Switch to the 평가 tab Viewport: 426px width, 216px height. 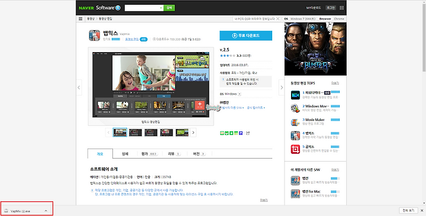point(149,154)
